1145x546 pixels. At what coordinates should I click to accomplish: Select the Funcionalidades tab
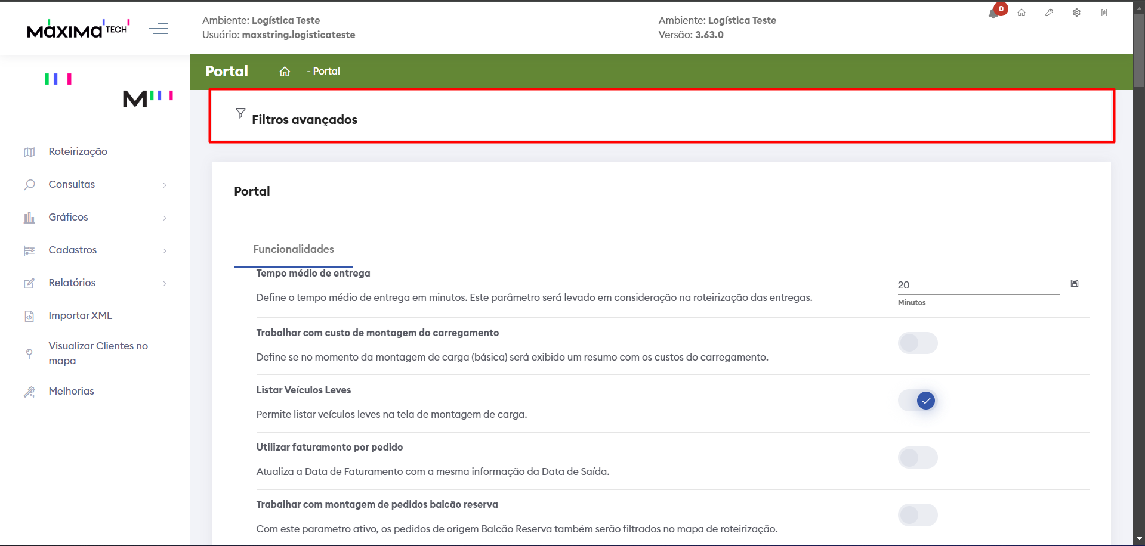[294, 249]
